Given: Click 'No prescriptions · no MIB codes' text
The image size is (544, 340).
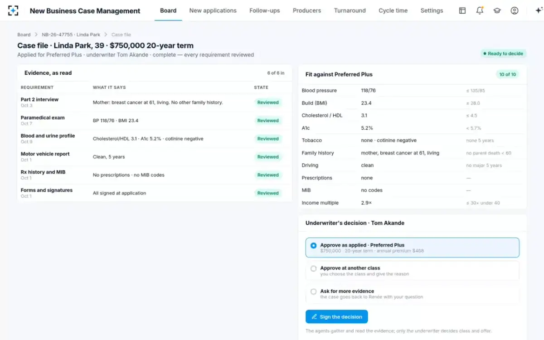Looking at the screenshot, I should (129, 175).
